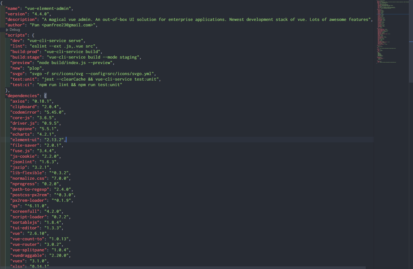Click the "lint" script key

point(17,46)
